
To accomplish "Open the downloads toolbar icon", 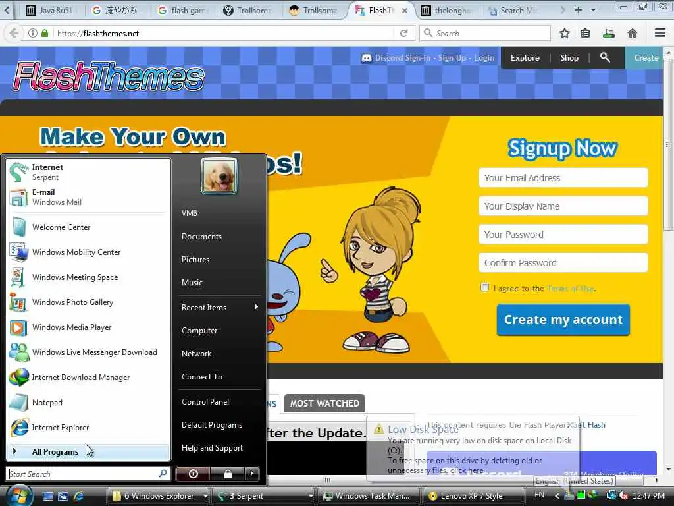I will click(x=609, y=33).
